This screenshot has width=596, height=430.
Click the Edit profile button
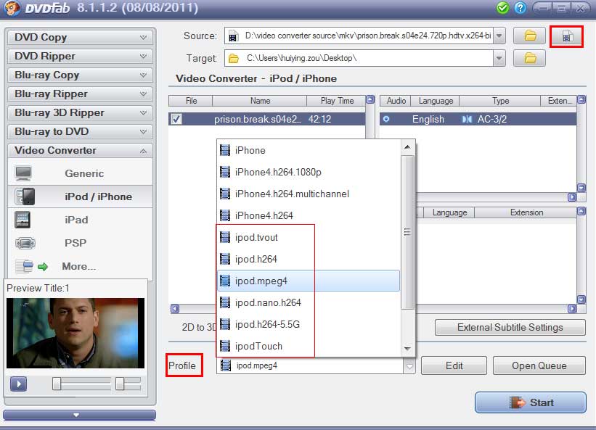[454, 365]
